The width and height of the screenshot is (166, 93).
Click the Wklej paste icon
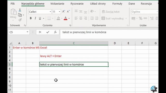pyautogui.click(x=13, y=12)
